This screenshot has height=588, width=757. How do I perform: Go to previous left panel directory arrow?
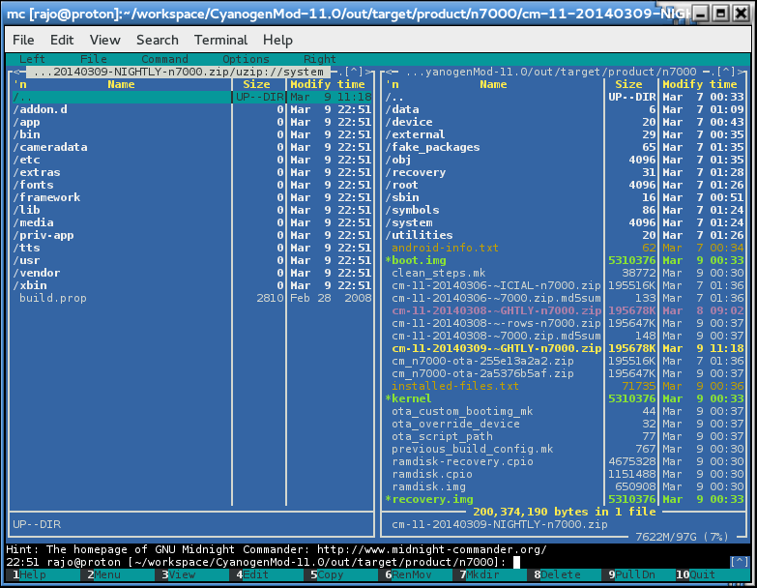coord(16,72)
